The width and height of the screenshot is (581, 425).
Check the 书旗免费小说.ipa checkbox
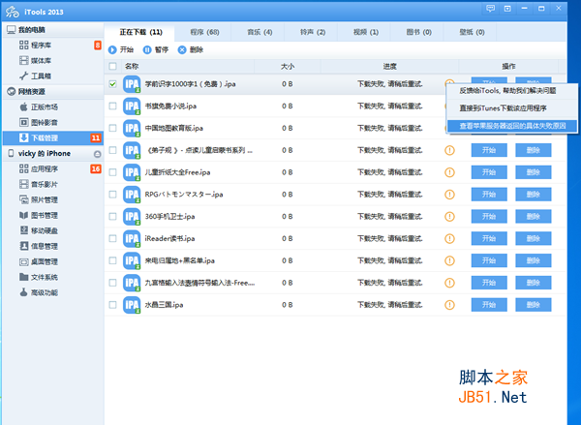coord(112,106)
